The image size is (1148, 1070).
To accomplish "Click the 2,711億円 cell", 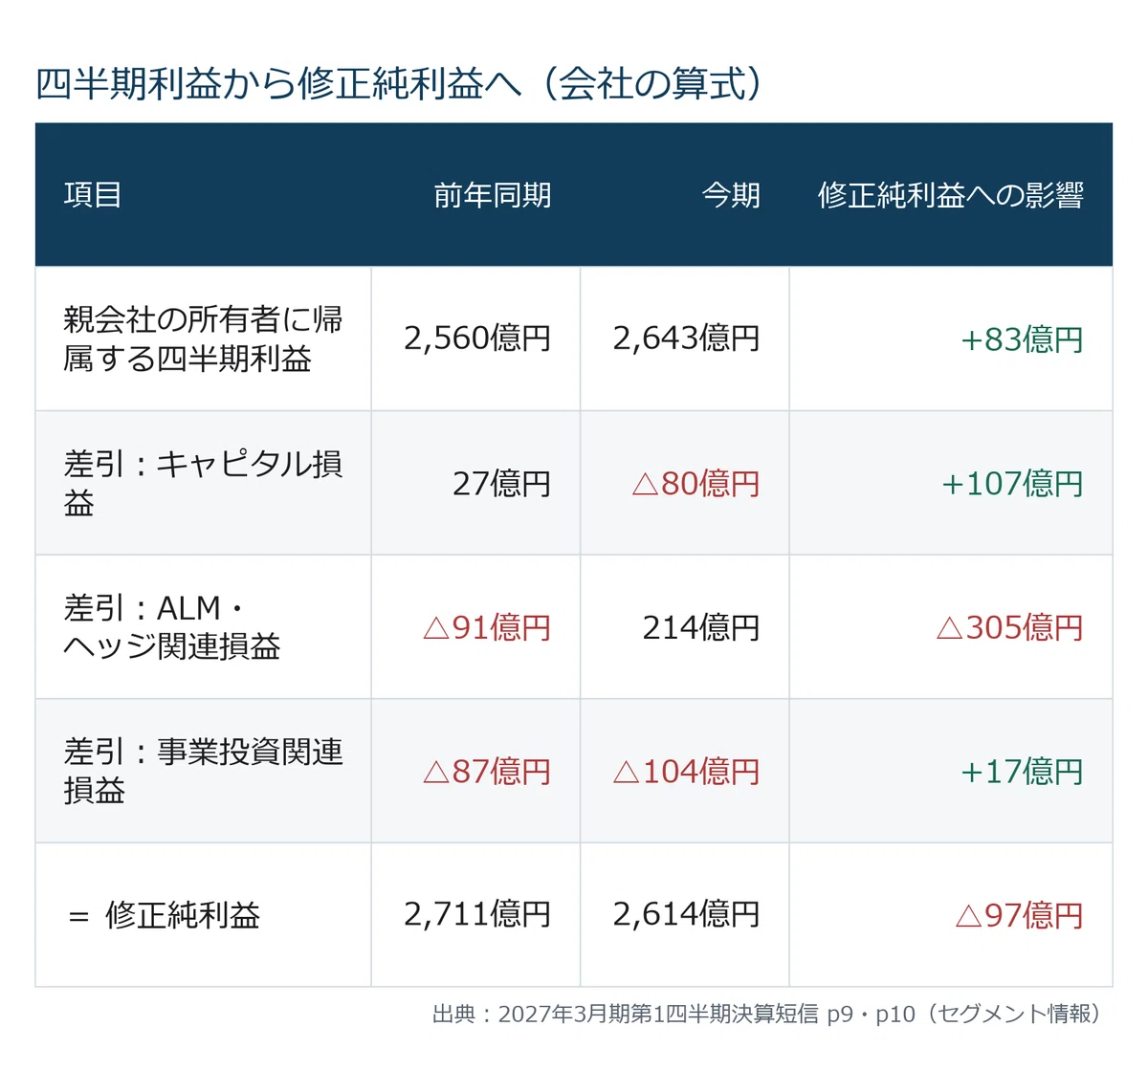I will (476, 915).
